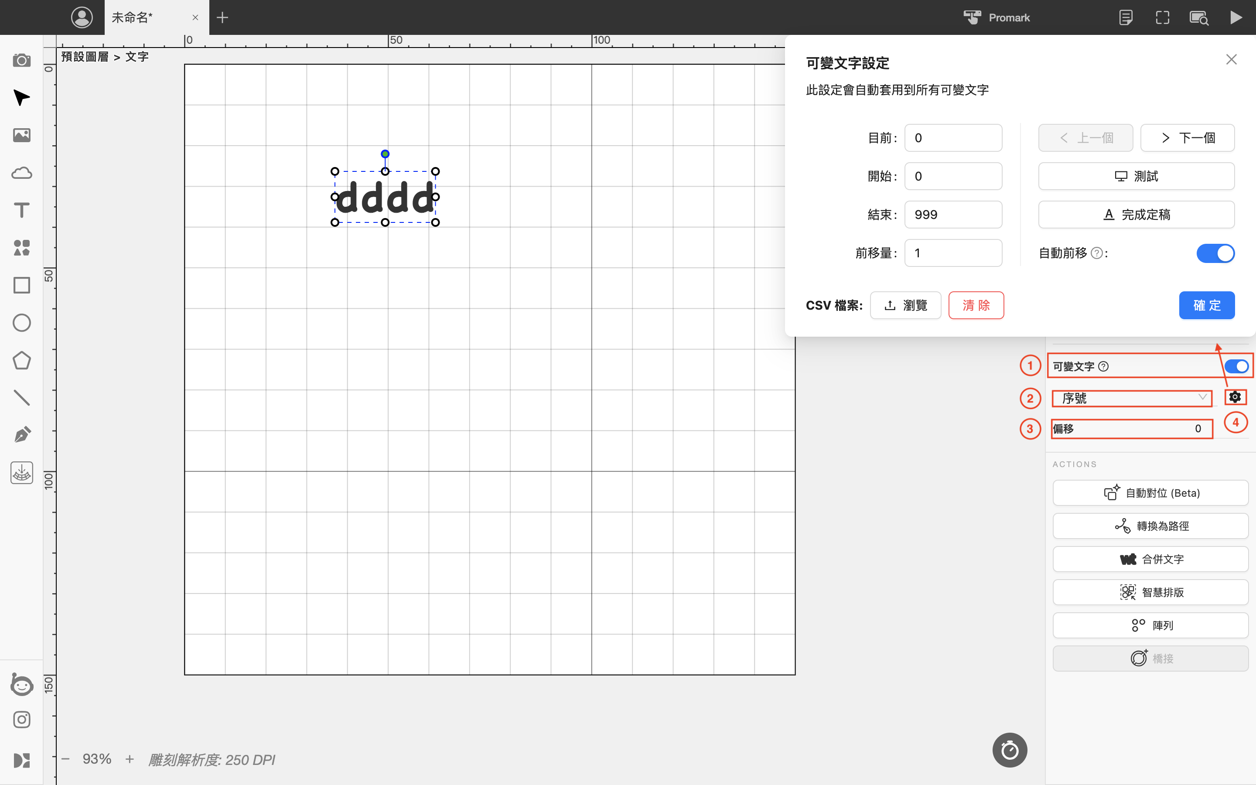This screenshot has width=1256, height=785.
Task: Disable the 自動前移 toggle
Action: click(x=1215, y=253)
